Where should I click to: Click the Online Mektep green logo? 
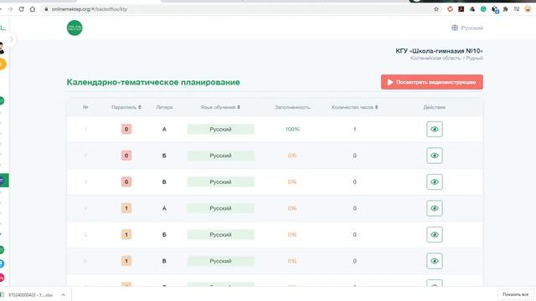(x=75, y=28)
